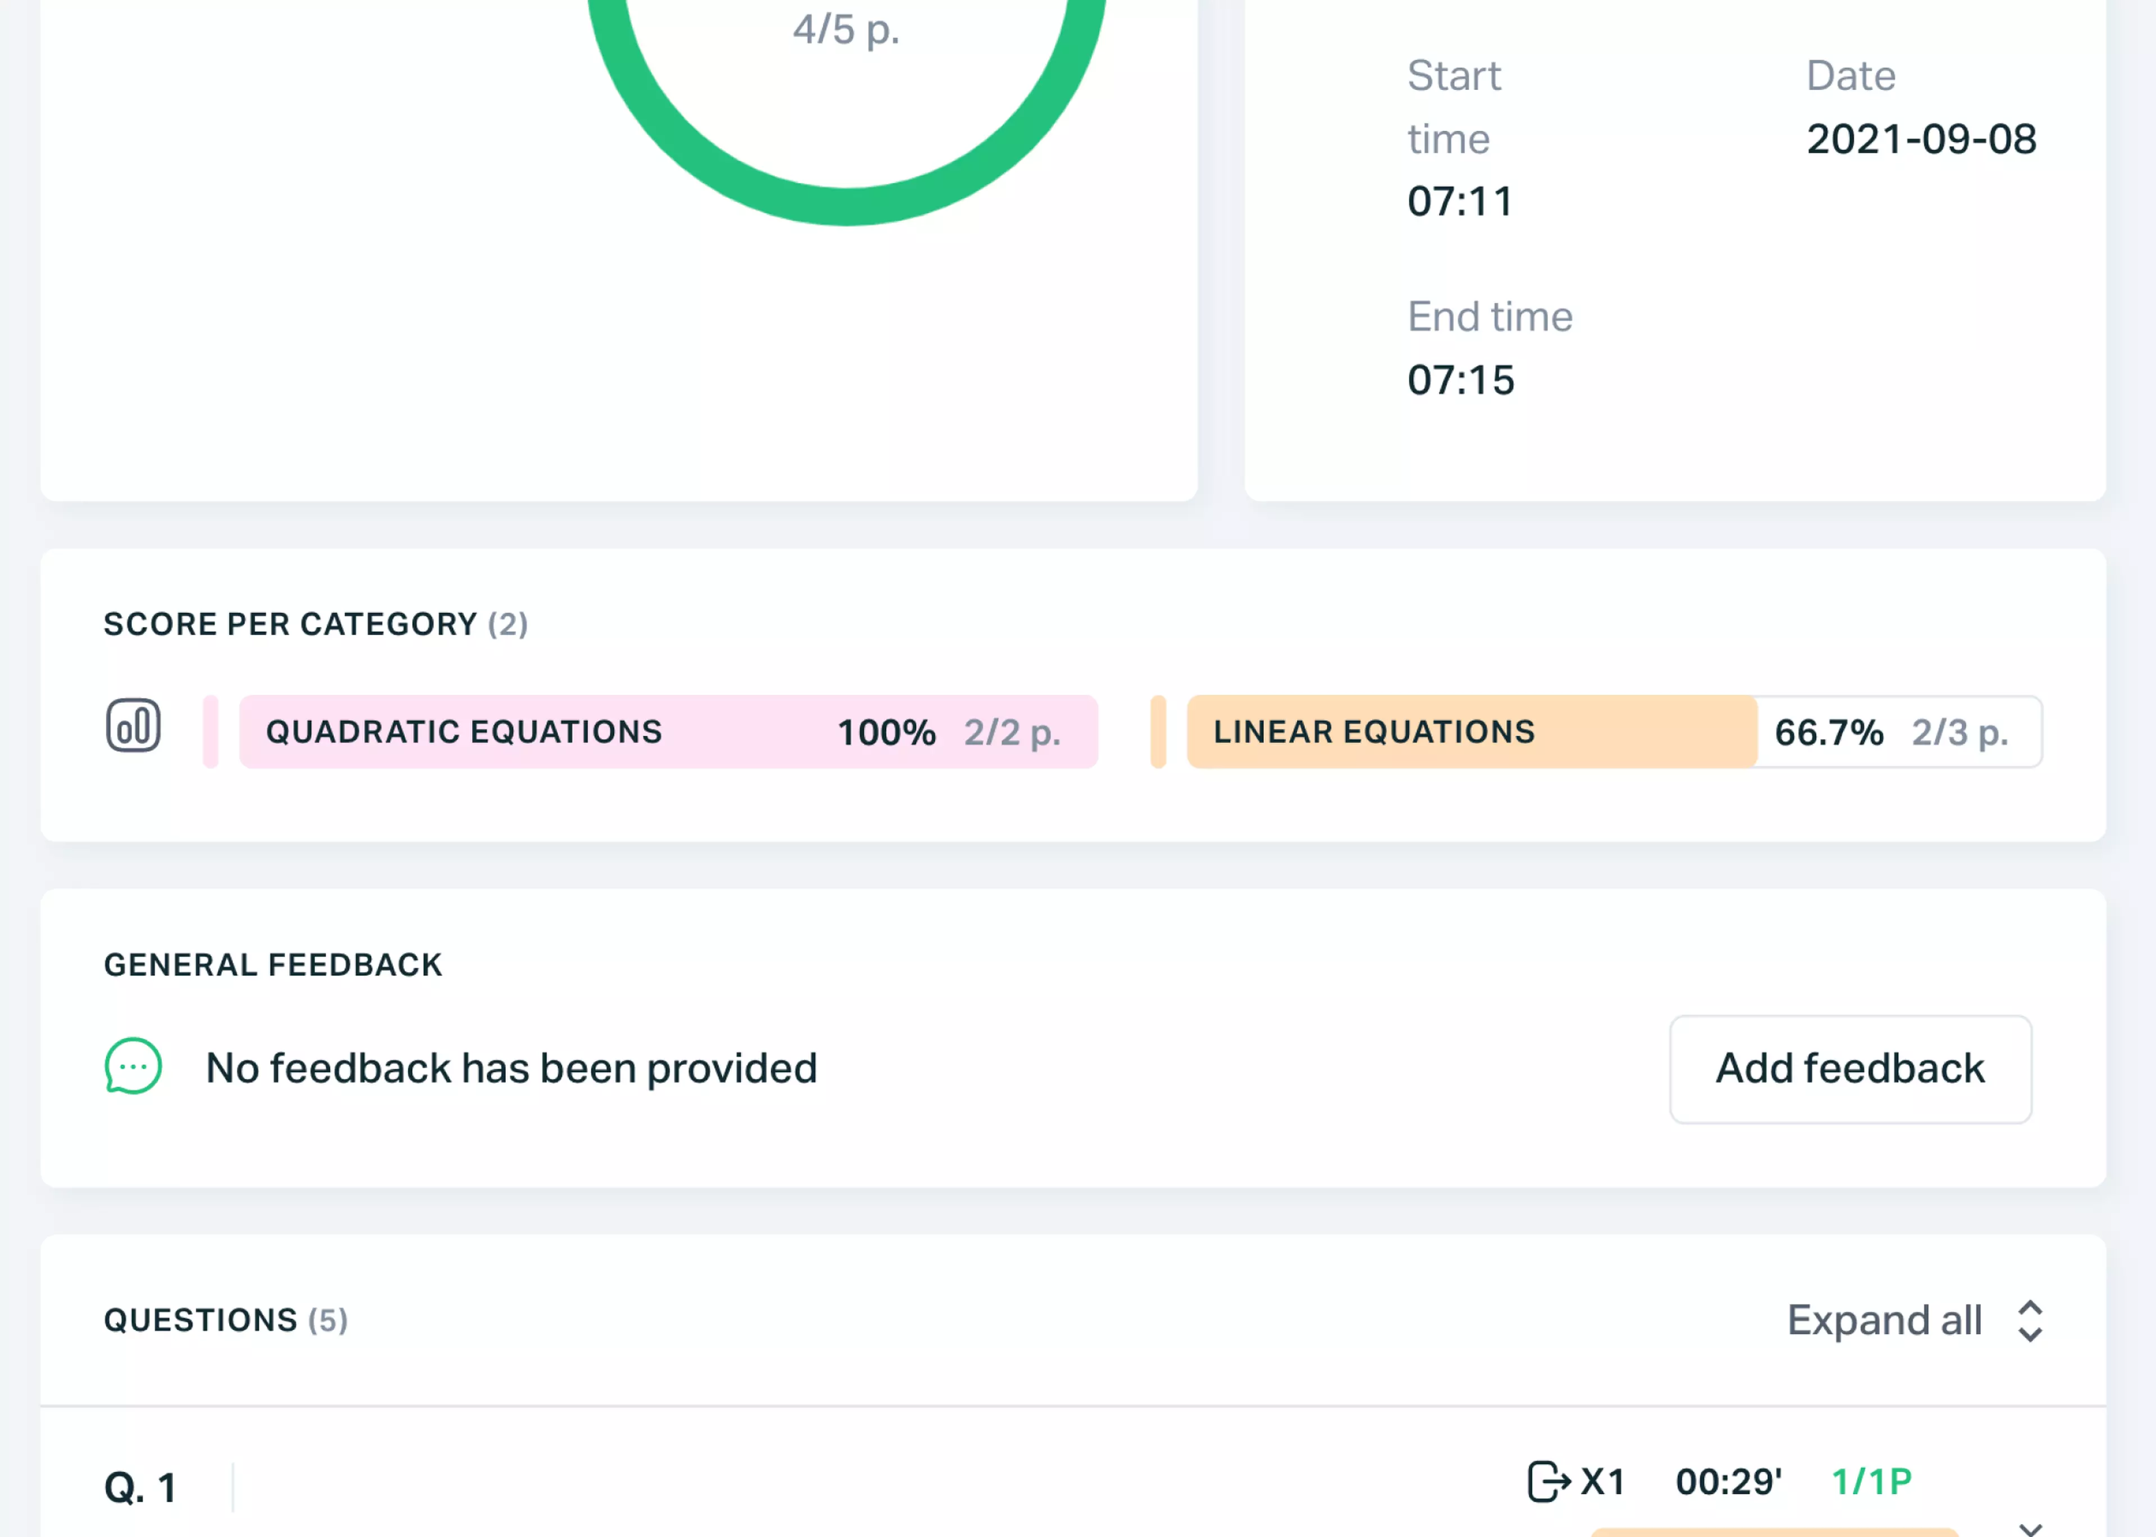Click the 'Start time' label
This screenshot has width=2156, height=1537.
pyautogui.click(x=1454, y=107)
